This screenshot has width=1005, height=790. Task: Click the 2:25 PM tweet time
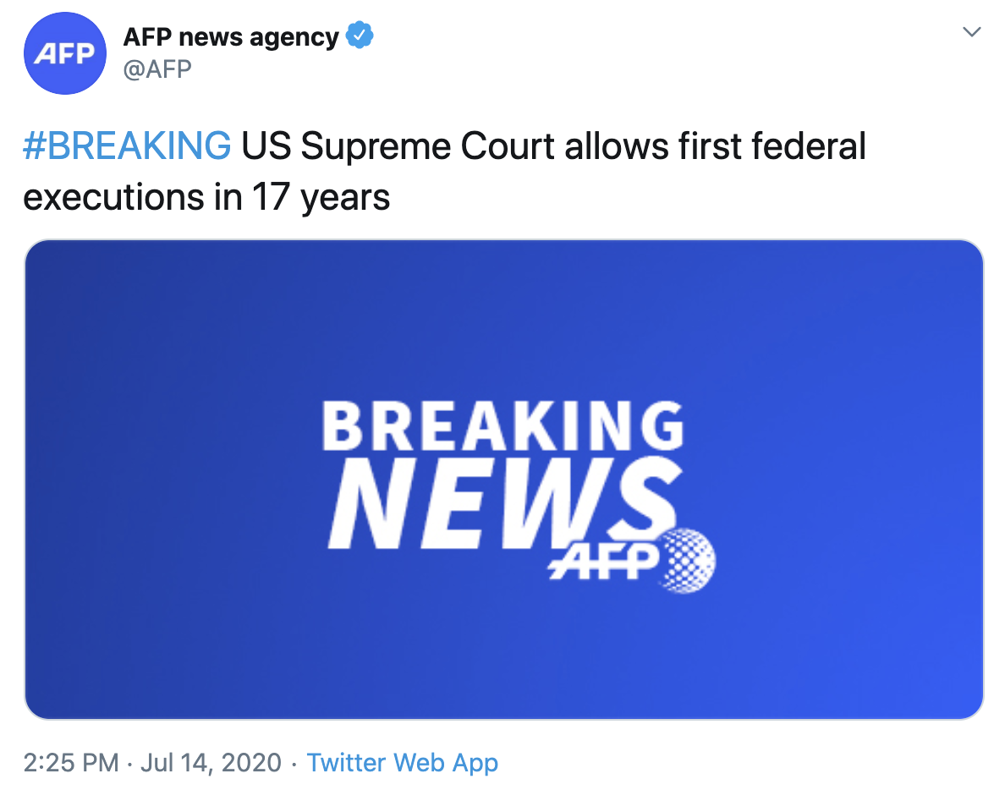71,762
